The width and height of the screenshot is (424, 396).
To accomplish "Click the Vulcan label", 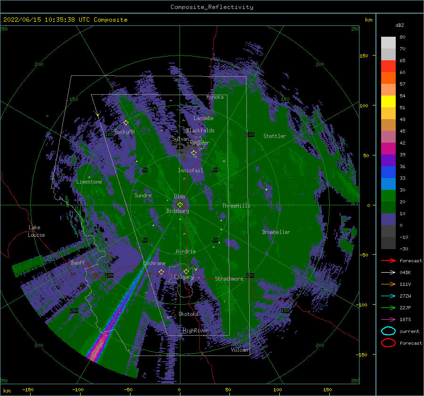I will click(x=239, y=349).
